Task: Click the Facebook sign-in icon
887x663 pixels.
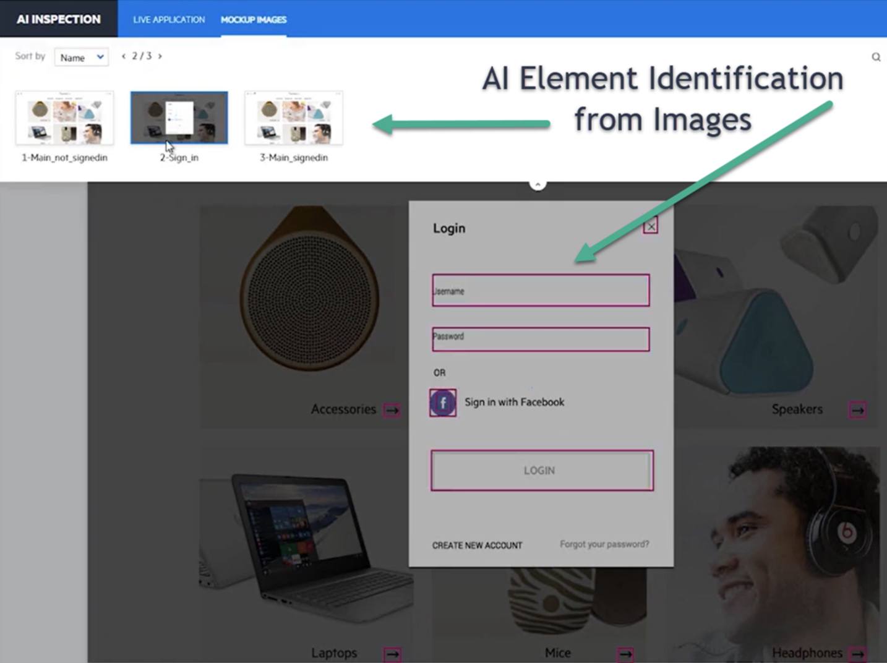Action: click(442, 402)
